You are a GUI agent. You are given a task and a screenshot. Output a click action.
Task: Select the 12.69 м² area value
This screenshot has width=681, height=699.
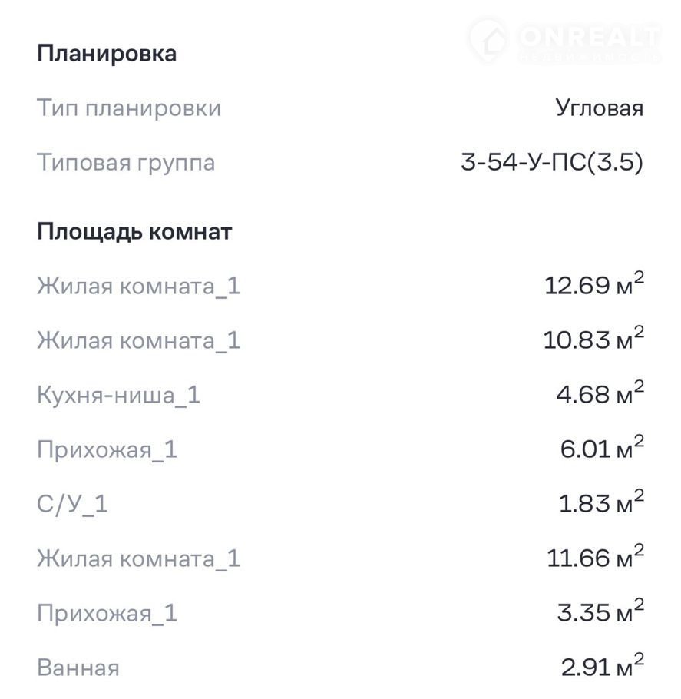(593, 286)
